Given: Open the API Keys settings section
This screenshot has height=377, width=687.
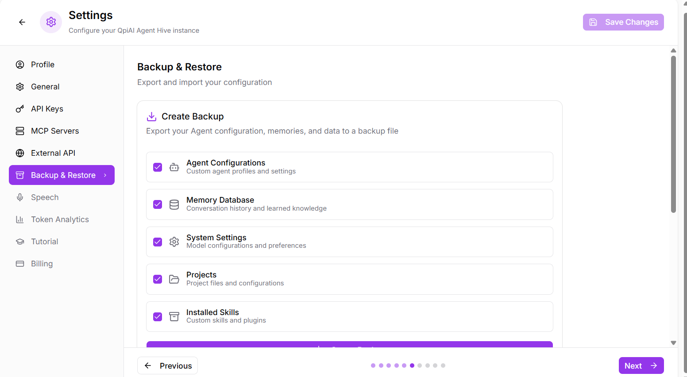Looking at the screenshot, I should point(47,109).
